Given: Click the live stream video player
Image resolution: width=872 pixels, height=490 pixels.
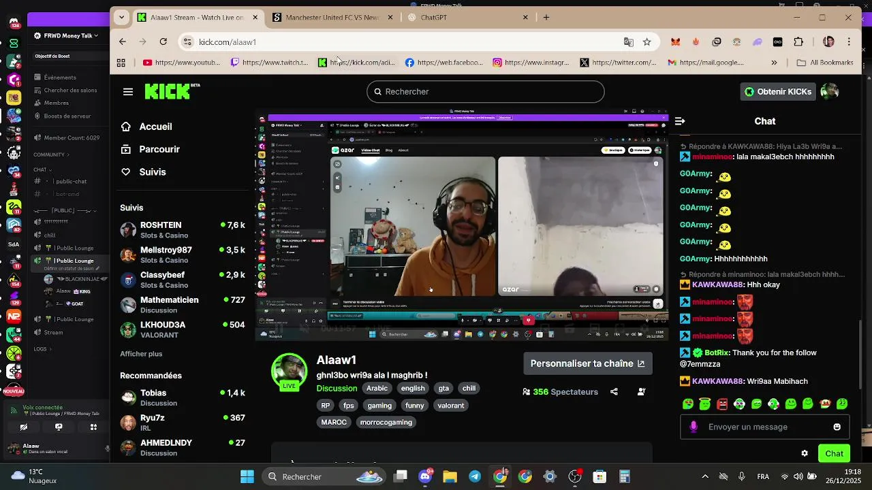Looking at the screenshot, I should 462,226.
